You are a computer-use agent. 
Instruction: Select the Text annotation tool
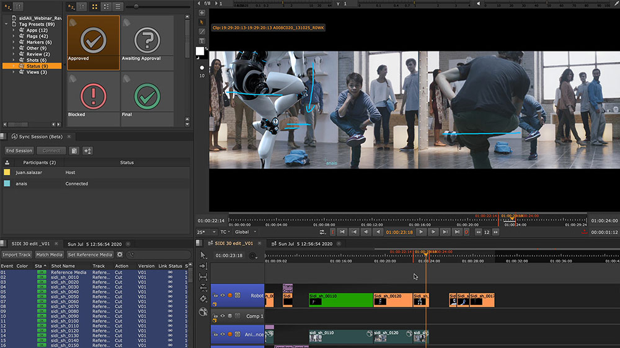coord(202,40)
